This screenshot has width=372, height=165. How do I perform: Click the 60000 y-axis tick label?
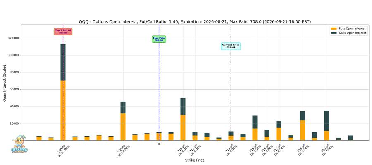click(x=14, y=89)
